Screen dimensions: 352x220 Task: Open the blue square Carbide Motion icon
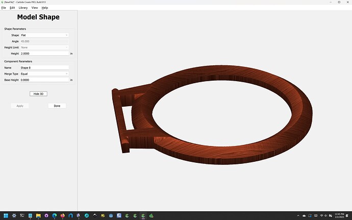click(x=119, y=216)
